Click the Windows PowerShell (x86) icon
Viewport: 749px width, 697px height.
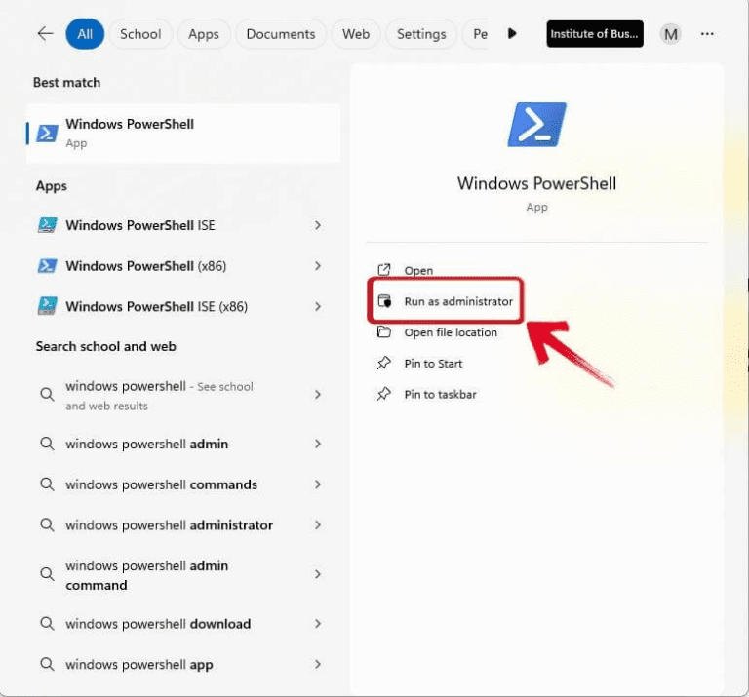(47, 265)
